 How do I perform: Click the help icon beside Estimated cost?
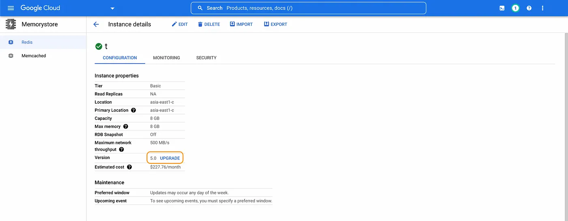[x=129, y=167]
